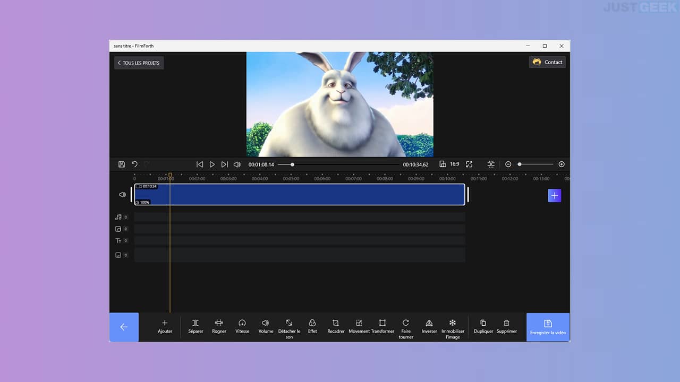The image size is (680, 382).
Task: Mute the main video track
Action: [123, 195]
